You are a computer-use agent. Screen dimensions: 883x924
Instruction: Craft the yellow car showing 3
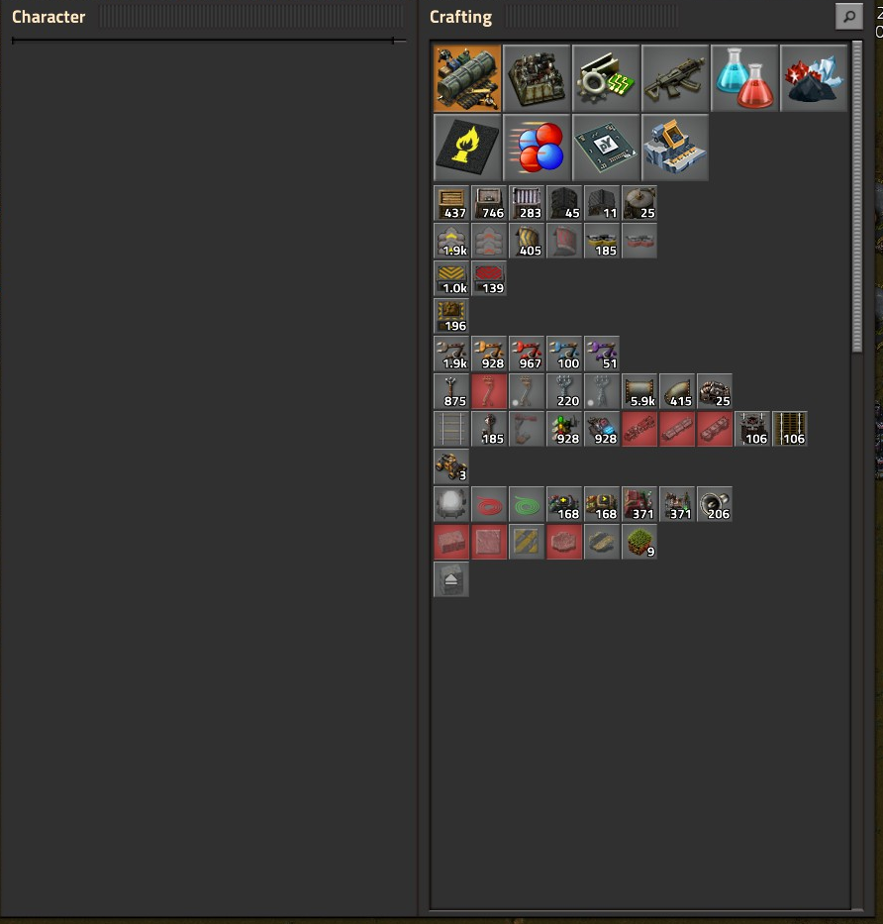point(451,466)
